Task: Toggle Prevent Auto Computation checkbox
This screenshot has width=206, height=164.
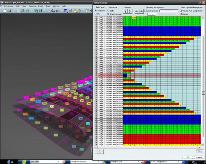Action: [181, 11]
